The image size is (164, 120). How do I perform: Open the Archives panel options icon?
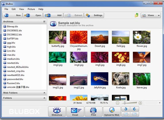click(44, 22)
